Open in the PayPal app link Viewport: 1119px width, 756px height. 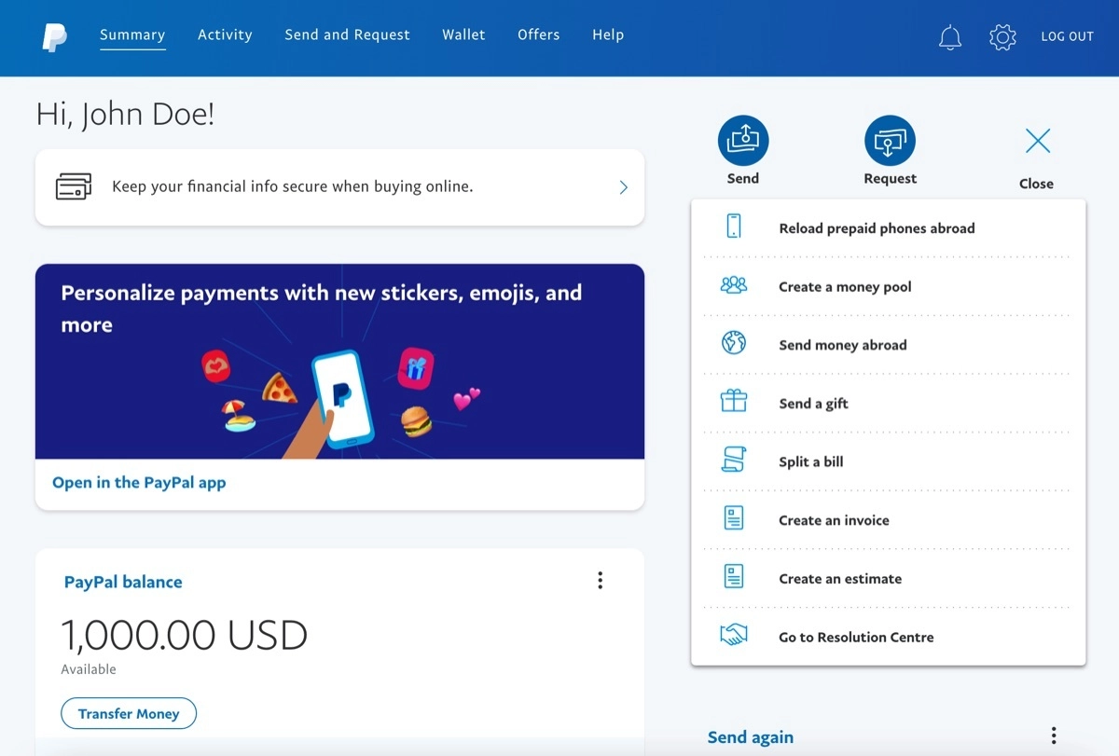tap(138, 482)
